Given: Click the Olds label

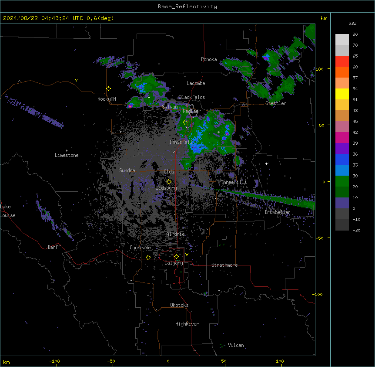Looking at the screenshot, I should [169, 172].
